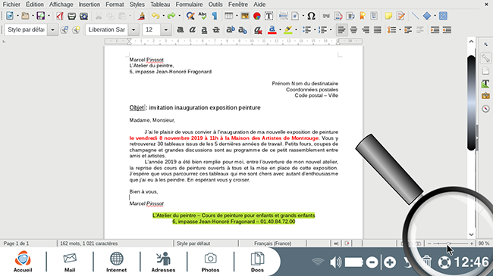Click the document zoom slider
This screenshot has height=276, width=493.
coord(451,243)
